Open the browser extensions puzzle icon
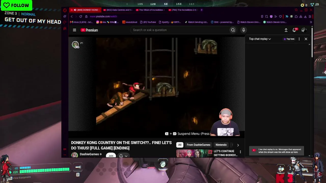The width and height of the screenshot is (326, 183). pos(296,17)
